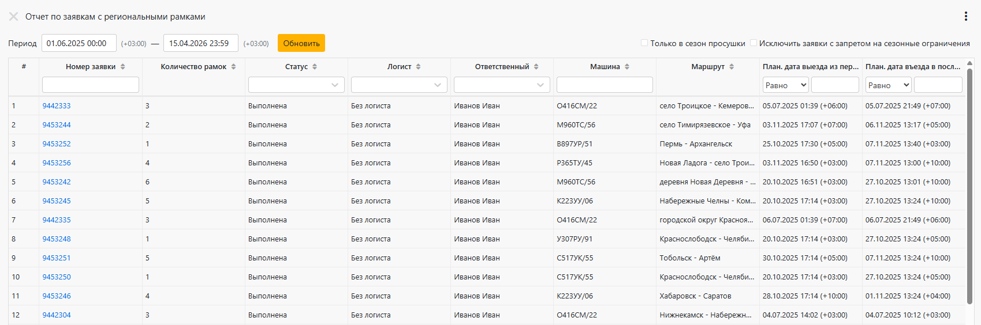The height and width of the screenshot is (325, 981).
Task: Open Равно operator dropdown for departure date
Action: (786, 85)
